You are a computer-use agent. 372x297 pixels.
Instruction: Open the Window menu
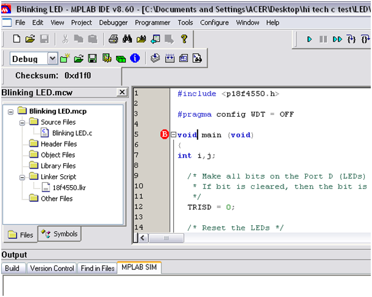coord(247,23)
